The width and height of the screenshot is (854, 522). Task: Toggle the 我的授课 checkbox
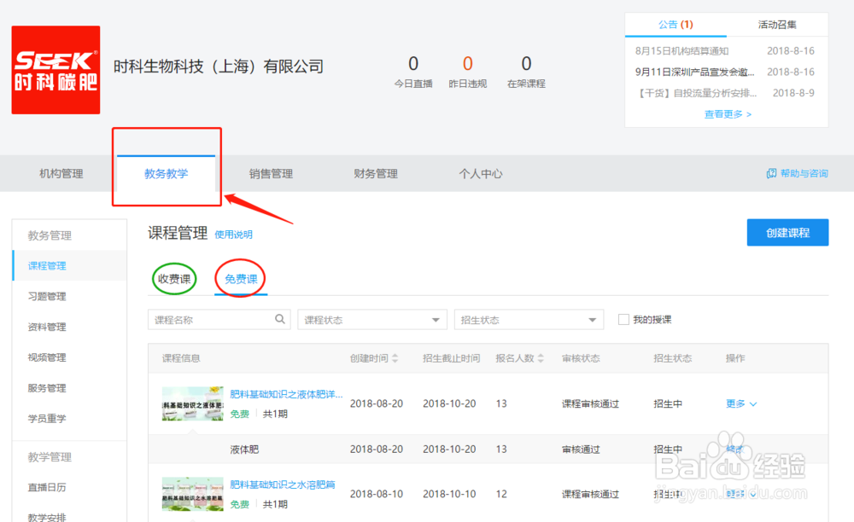coord(623,319)
